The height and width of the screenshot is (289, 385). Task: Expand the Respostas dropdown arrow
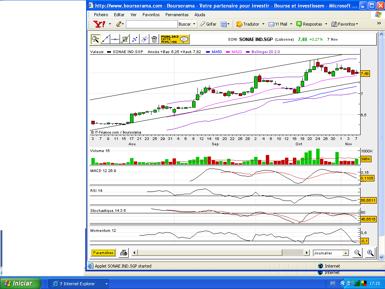326,24
